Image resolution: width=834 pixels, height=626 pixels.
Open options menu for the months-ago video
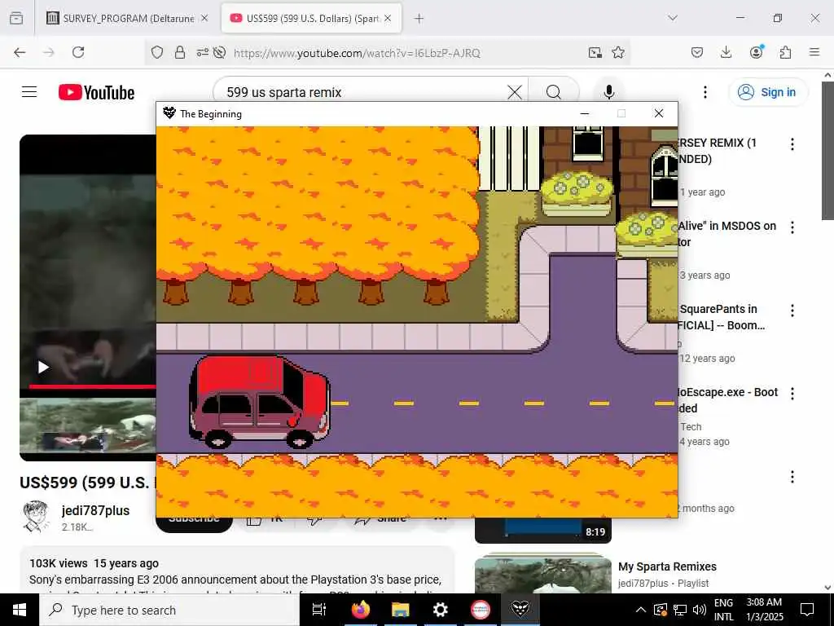click(792, 476)
